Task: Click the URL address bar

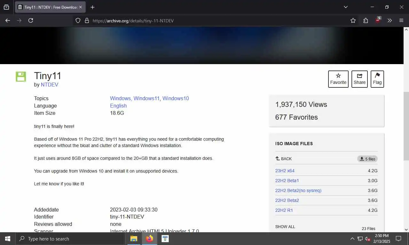Action: (x=211, y=20)
